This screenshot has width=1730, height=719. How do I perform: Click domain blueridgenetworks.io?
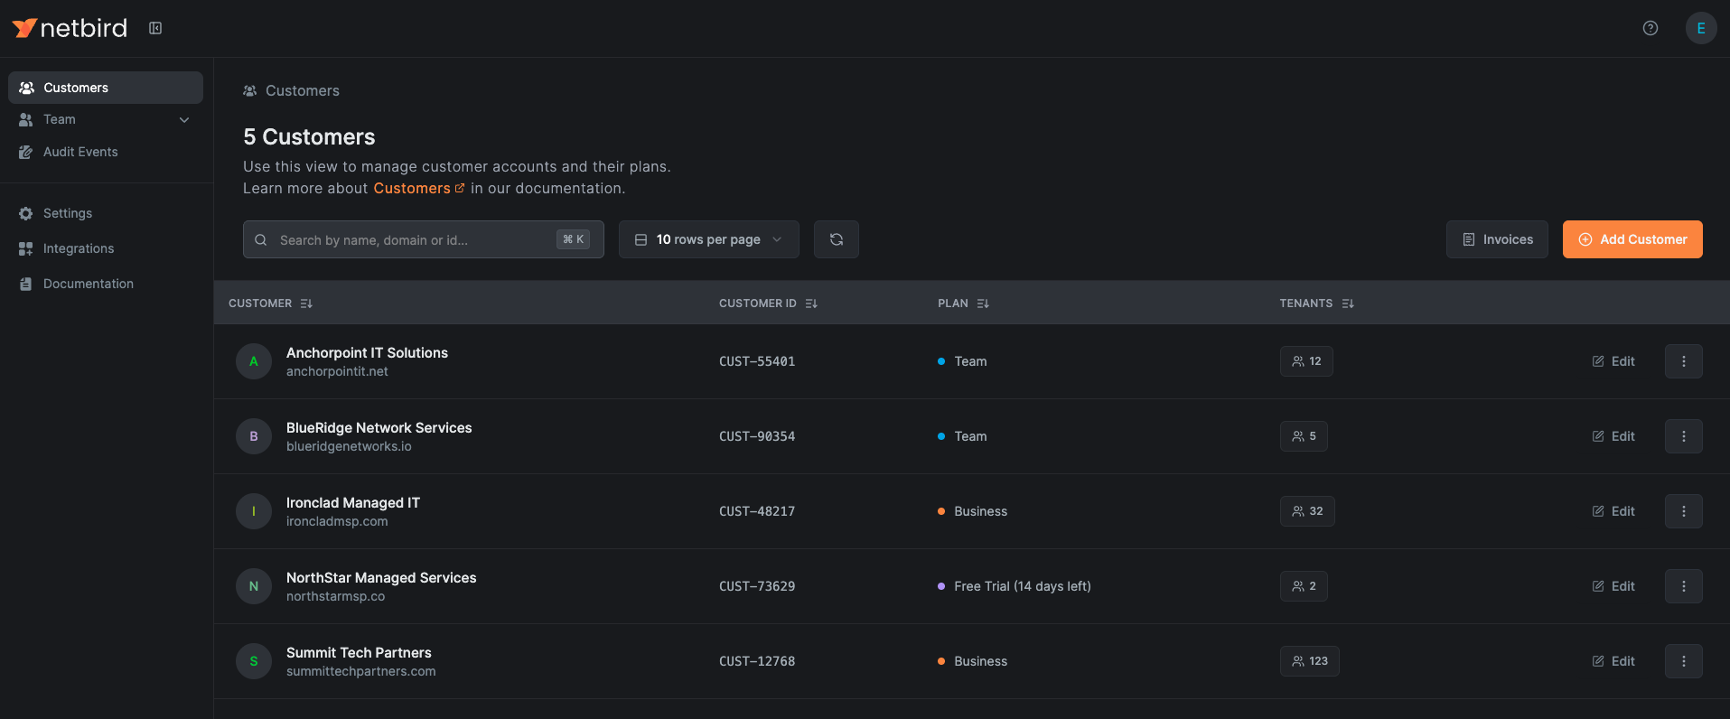[x=349, y=446]
